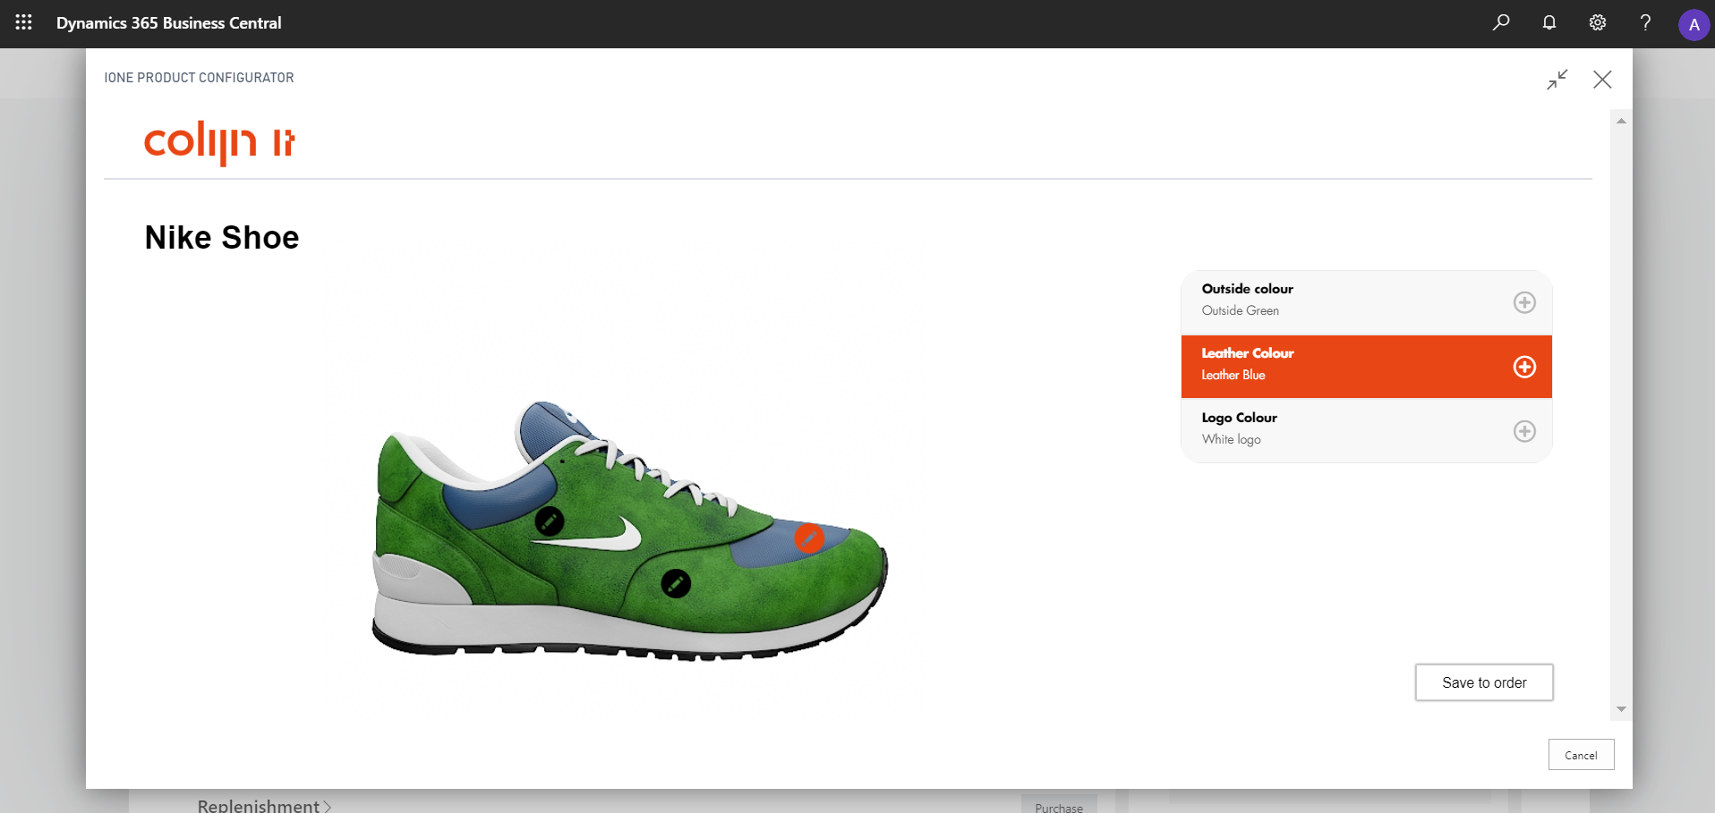Click the black pencil marker on lower side
This screenshot has width=1715, height=813.
point(676,584)
